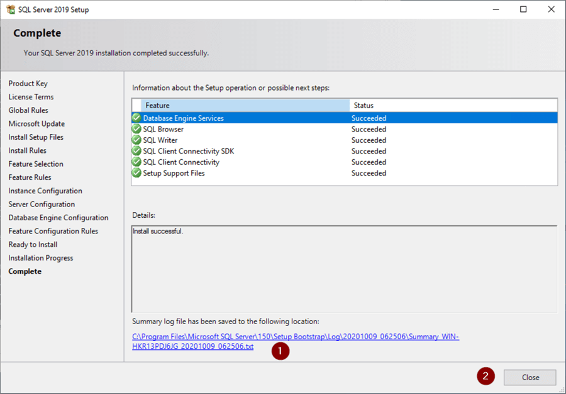Image resolution: width=566 pixels, height=394 pixels.
Task: Go to the Global Rules step
Action: click(x=28, y=110)
